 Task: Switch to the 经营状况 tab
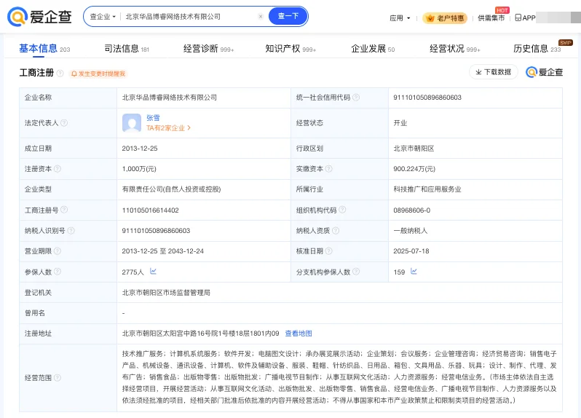click(x=454, y=49)
